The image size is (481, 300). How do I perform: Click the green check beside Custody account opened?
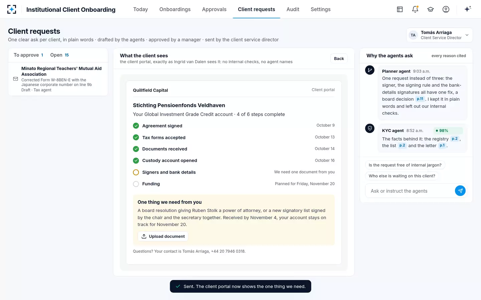[136, 161]
